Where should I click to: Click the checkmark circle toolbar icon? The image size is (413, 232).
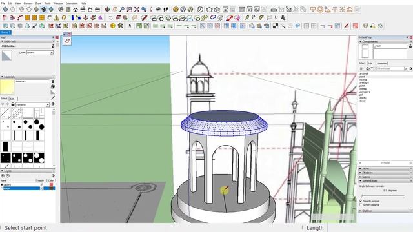pyautogui.click(x=200, y=10)
